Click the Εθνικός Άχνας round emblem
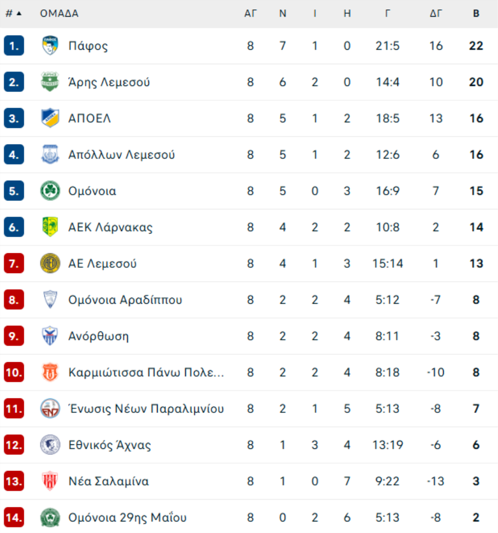 50,444
